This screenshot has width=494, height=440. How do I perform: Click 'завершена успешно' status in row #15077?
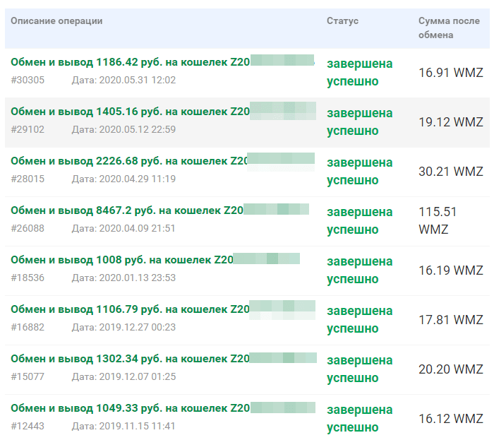(360, 369)
